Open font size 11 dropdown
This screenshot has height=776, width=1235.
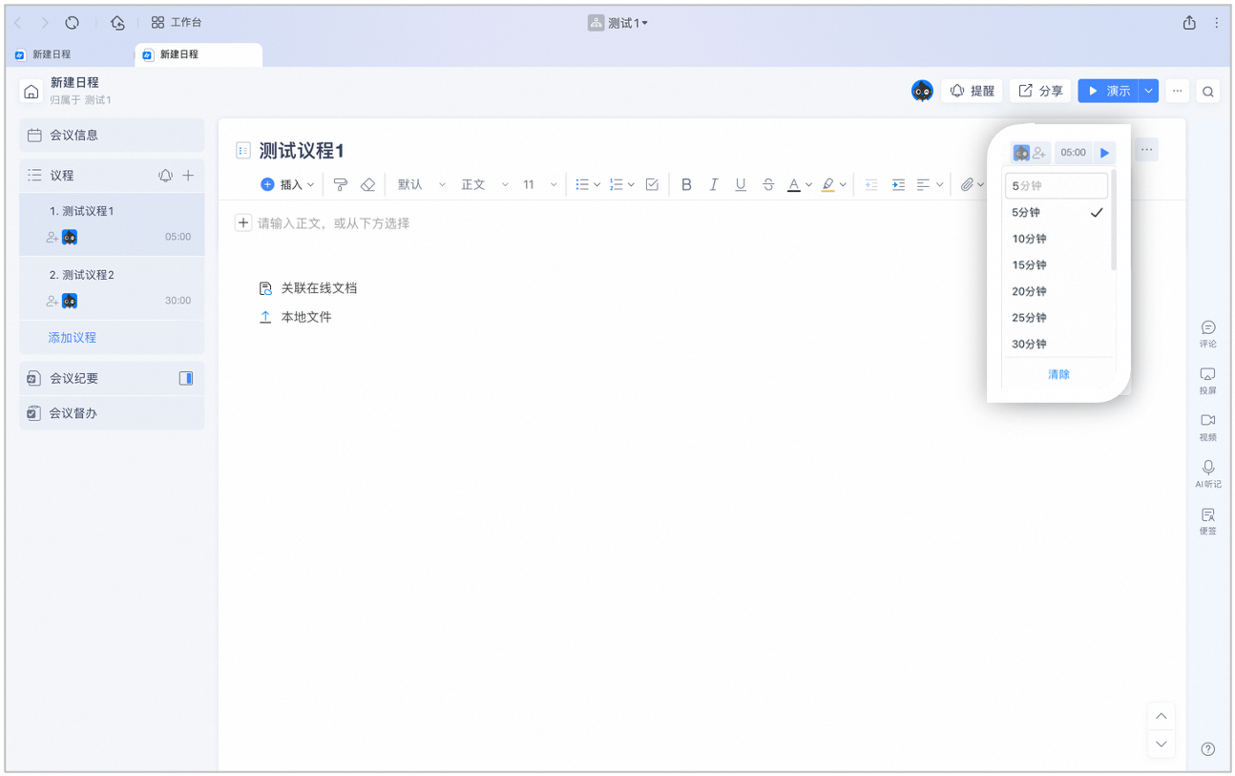(x=539, y=184)
